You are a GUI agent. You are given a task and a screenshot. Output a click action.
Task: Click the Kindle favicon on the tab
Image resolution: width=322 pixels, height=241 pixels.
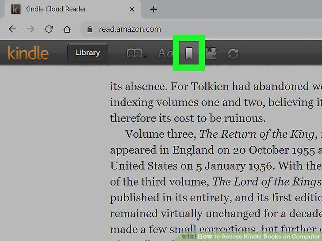[15, 9]
